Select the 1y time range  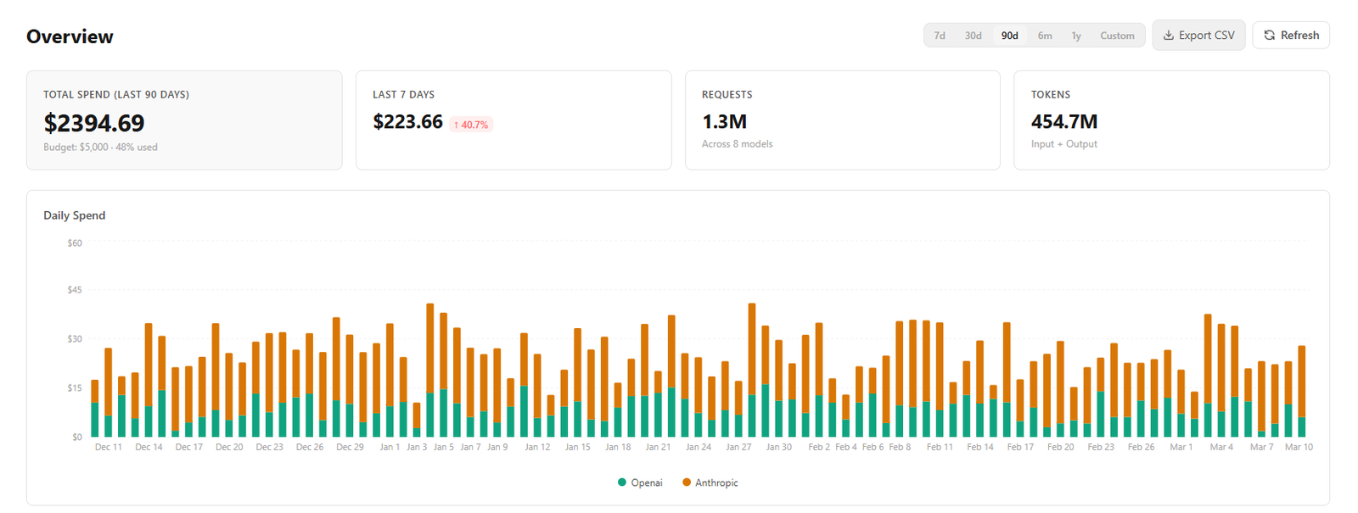pos(1076,36)
